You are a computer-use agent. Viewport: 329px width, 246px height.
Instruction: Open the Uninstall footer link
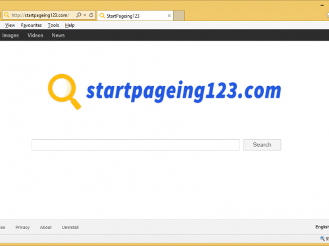click(x=70, y=228)
